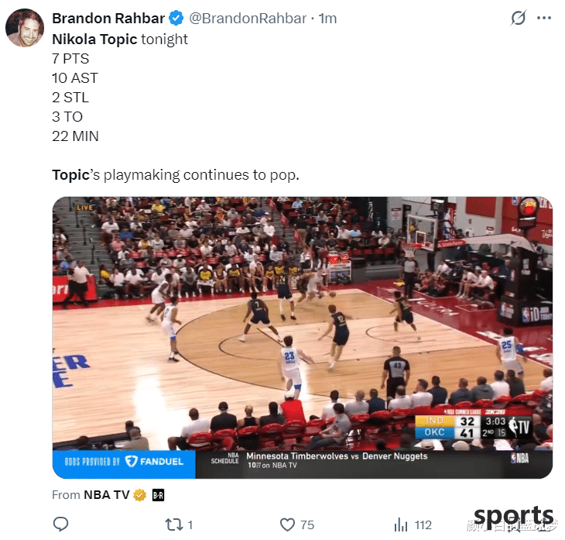Click the B/R affiliate badge icon
This screenshot has height=540, width=565.
[x=158, y=495]
